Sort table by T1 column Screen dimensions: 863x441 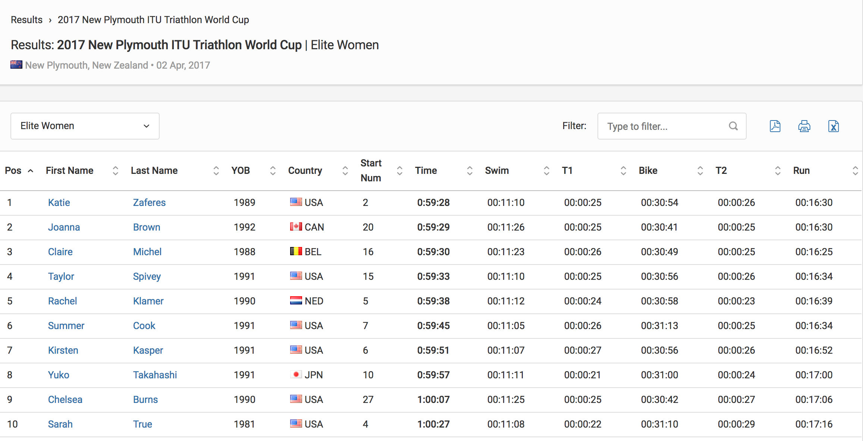pos(594,171)
